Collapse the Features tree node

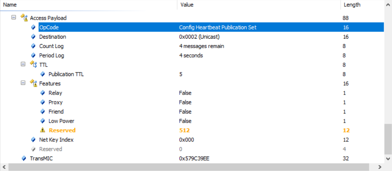coord(23,84)
